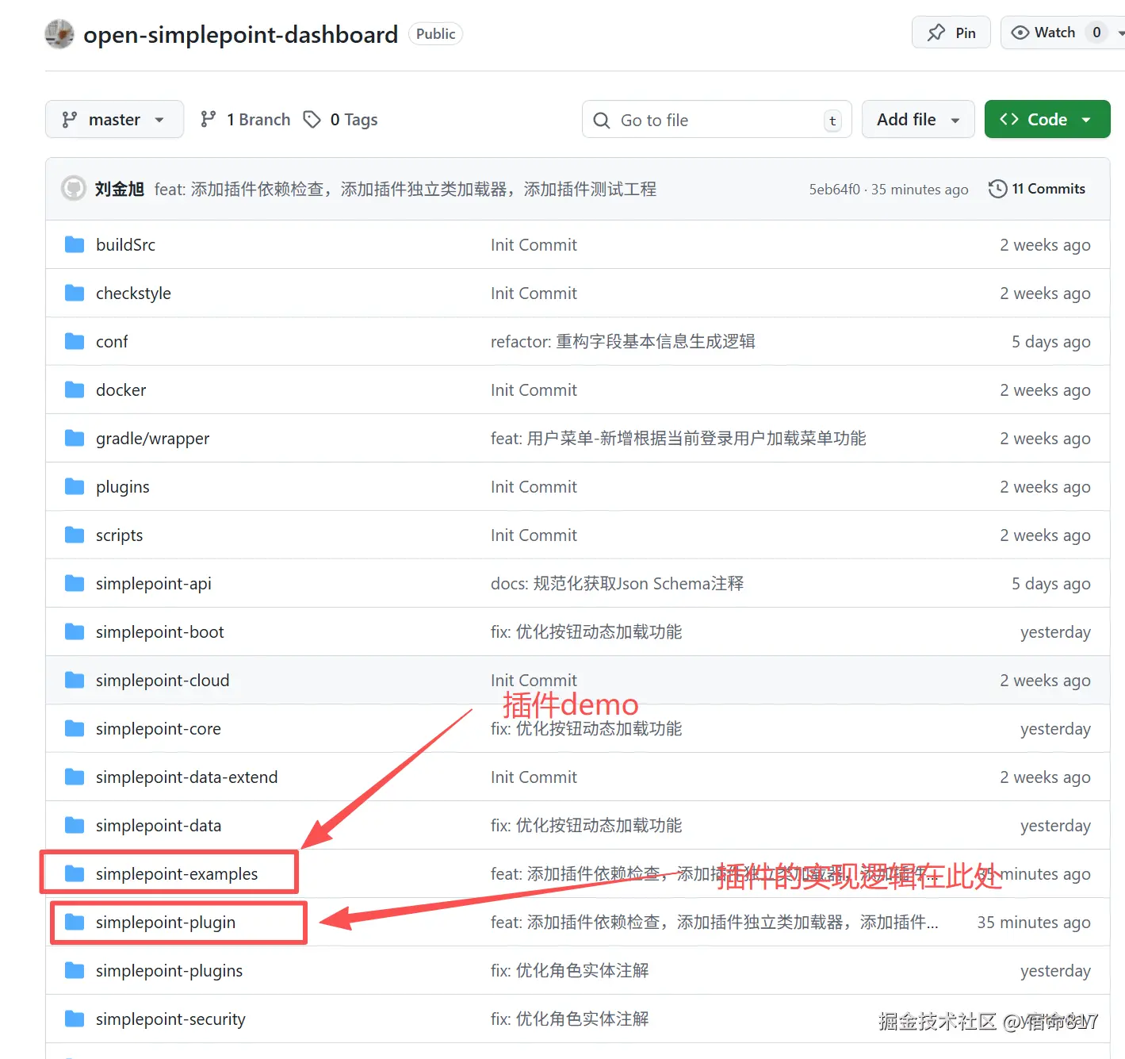View the 1 Branch link
This screenshot has height=1059, width=1125.
coord(245,119)
